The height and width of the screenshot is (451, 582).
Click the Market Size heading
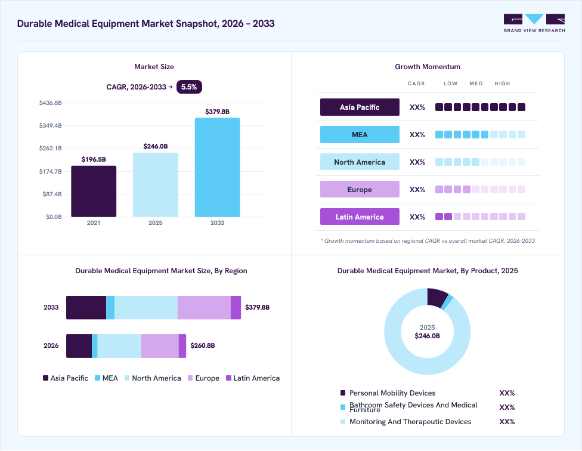point(154,67)
